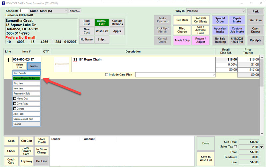Toggle the Sales Tax checkbox
The height and width of the screenshot is (167, 266).
tap(236, 147)
